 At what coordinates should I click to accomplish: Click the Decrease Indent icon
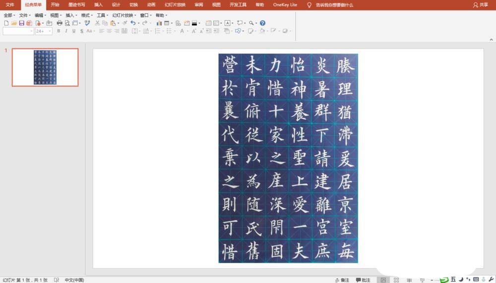[209, 31]
